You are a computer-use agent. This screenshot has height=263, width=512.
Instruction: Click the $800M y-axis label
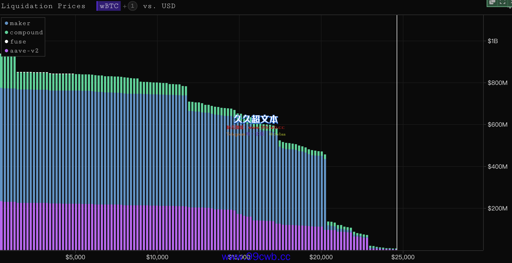click(497, 83)
